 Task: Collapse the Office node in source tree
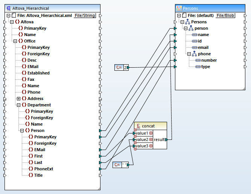(15, 41)
